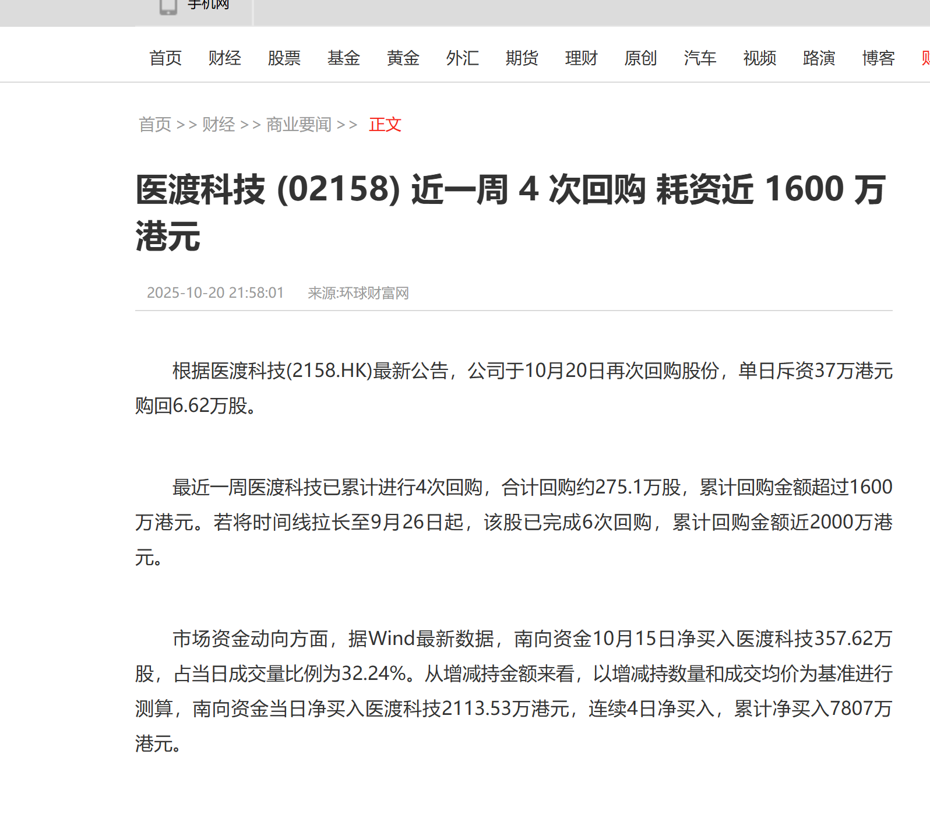This screenshot has height=839, width=930.
Task: Click the source 来源:环球财富网
Action: pyautogui.click(x=358, y=292)
